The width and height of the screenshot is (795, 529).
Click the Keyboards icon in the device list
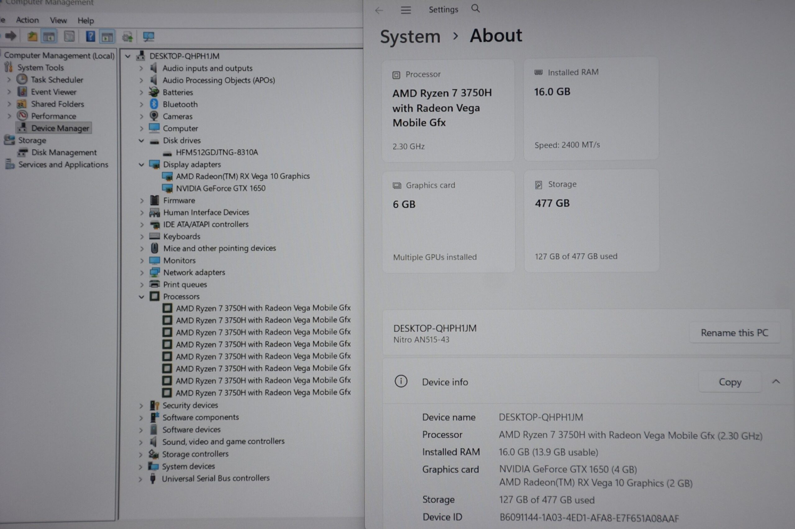tap(154, 236)
